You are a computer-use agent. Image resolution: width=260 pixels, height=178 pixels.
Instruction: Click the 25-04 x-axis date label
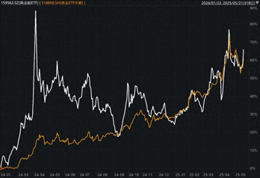[224, 175]
